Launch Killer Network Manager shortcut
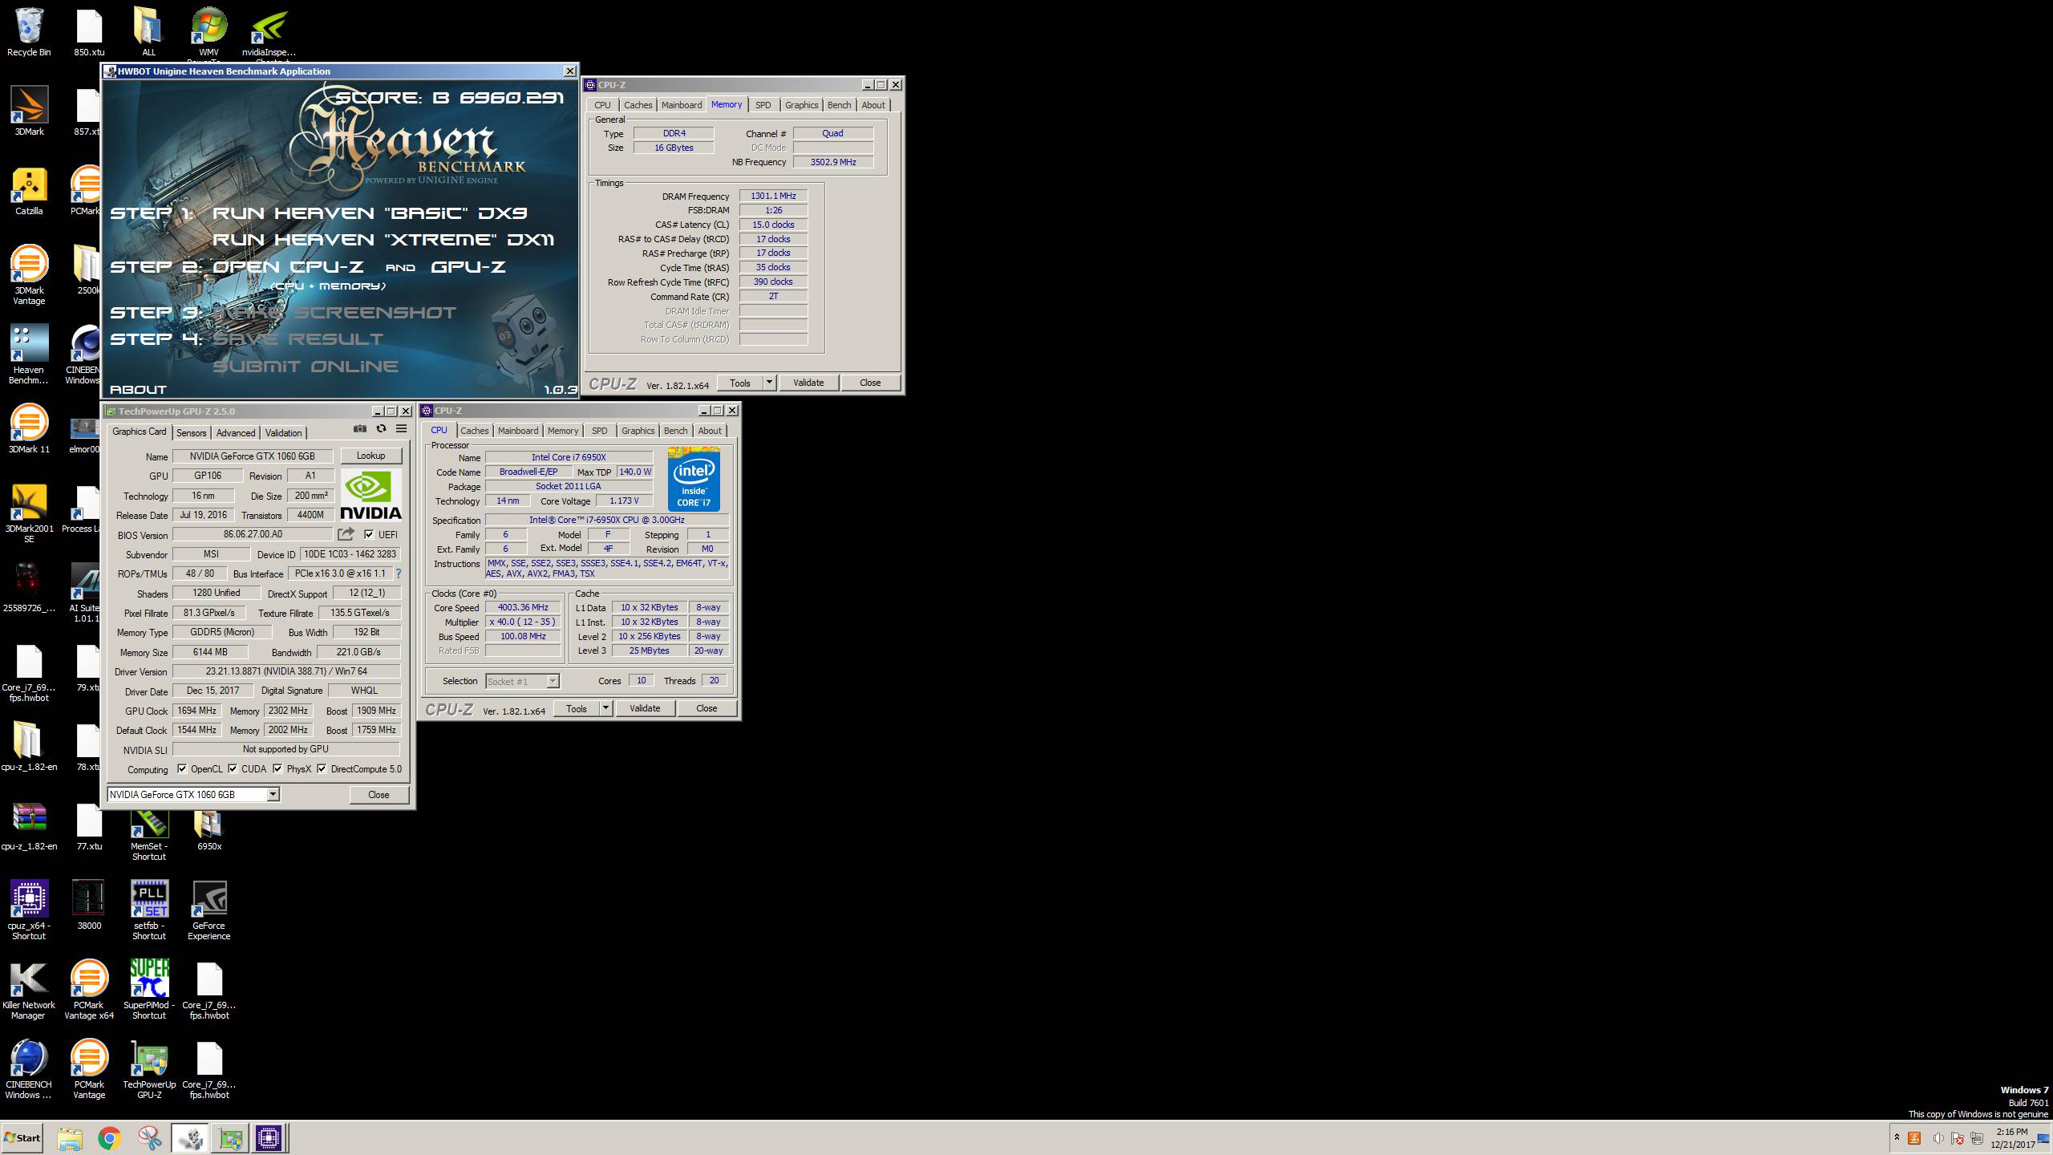 click(x=29, y=990)
